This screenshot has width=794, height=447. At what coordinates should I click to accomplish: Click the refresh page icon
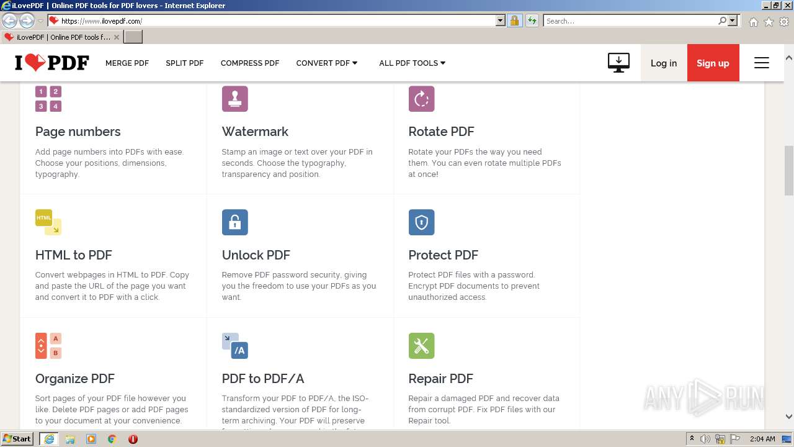(532, 20)
